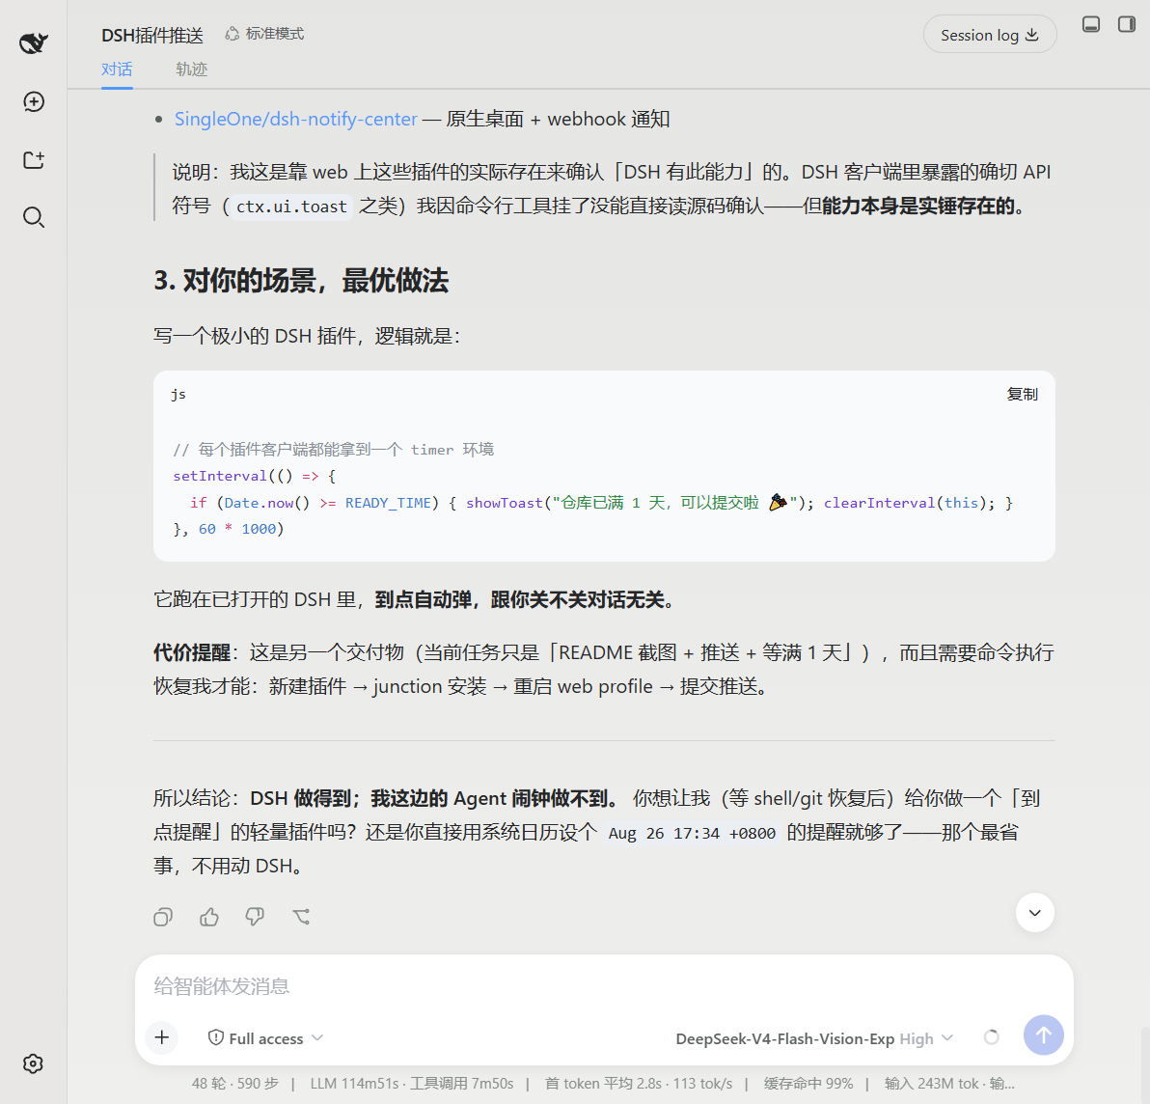Open the DeepSeek whale logo home
This screenshot has width=1150, height=1104.
33,43
